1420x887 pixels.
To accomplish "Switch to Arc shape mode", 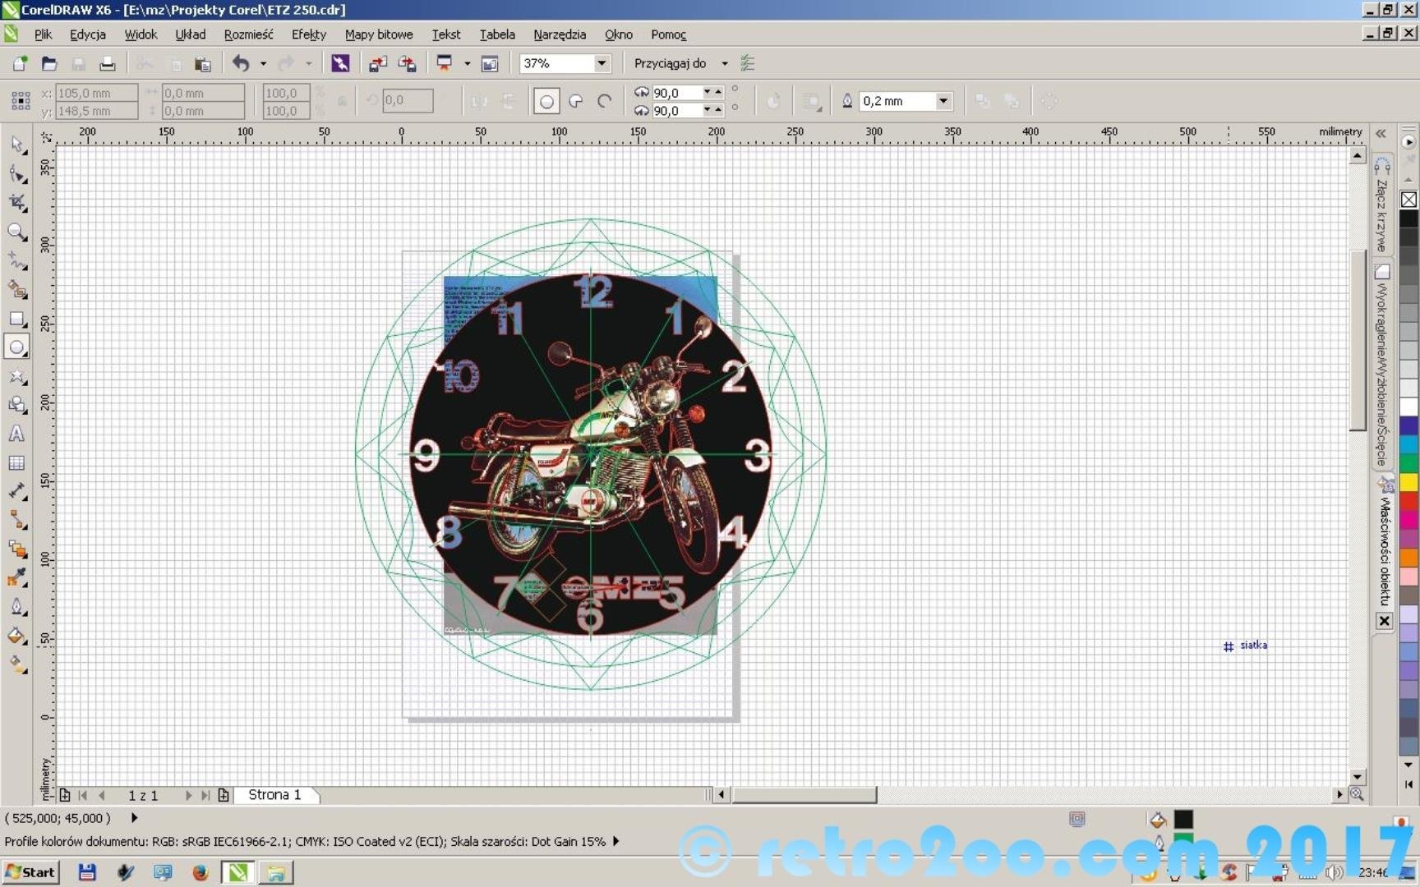I will [605, 102].
